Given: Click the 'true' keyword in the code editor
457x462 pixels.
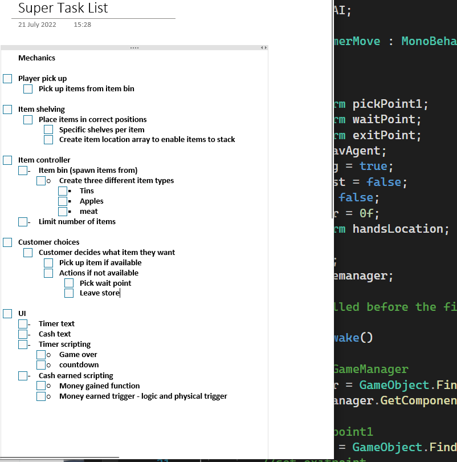Looking at the screenshot, I should (x=373, y=167).
